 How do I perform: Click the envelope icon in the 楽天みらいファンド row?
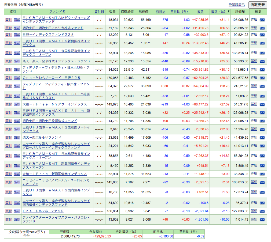[x=262, y=138]
